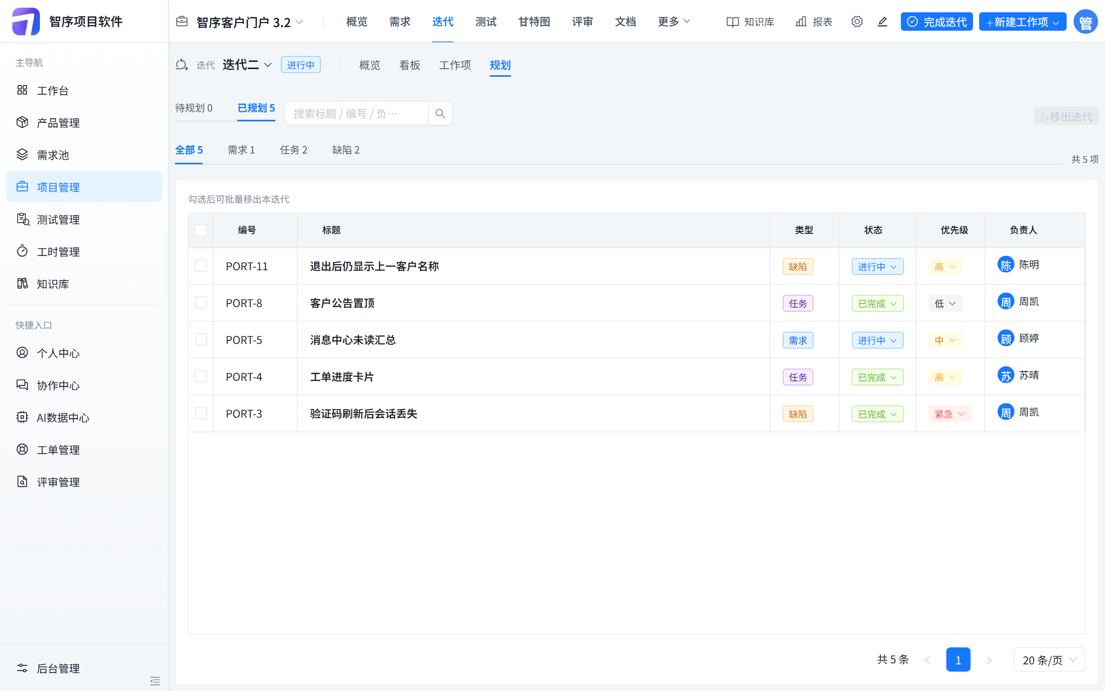Collapse the sidebar using the bottom menu-fold icon
Screen dimensions: 1105x691
click(x=155, y=681)
